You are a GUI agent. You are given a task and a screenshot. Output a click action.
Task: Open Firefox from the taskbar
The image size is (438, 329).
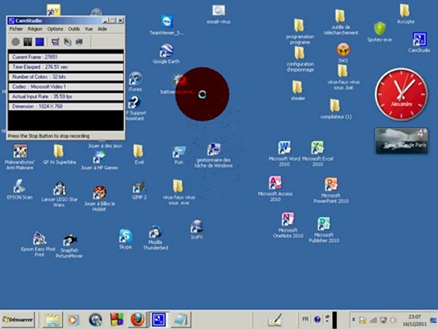coord(137,319)
